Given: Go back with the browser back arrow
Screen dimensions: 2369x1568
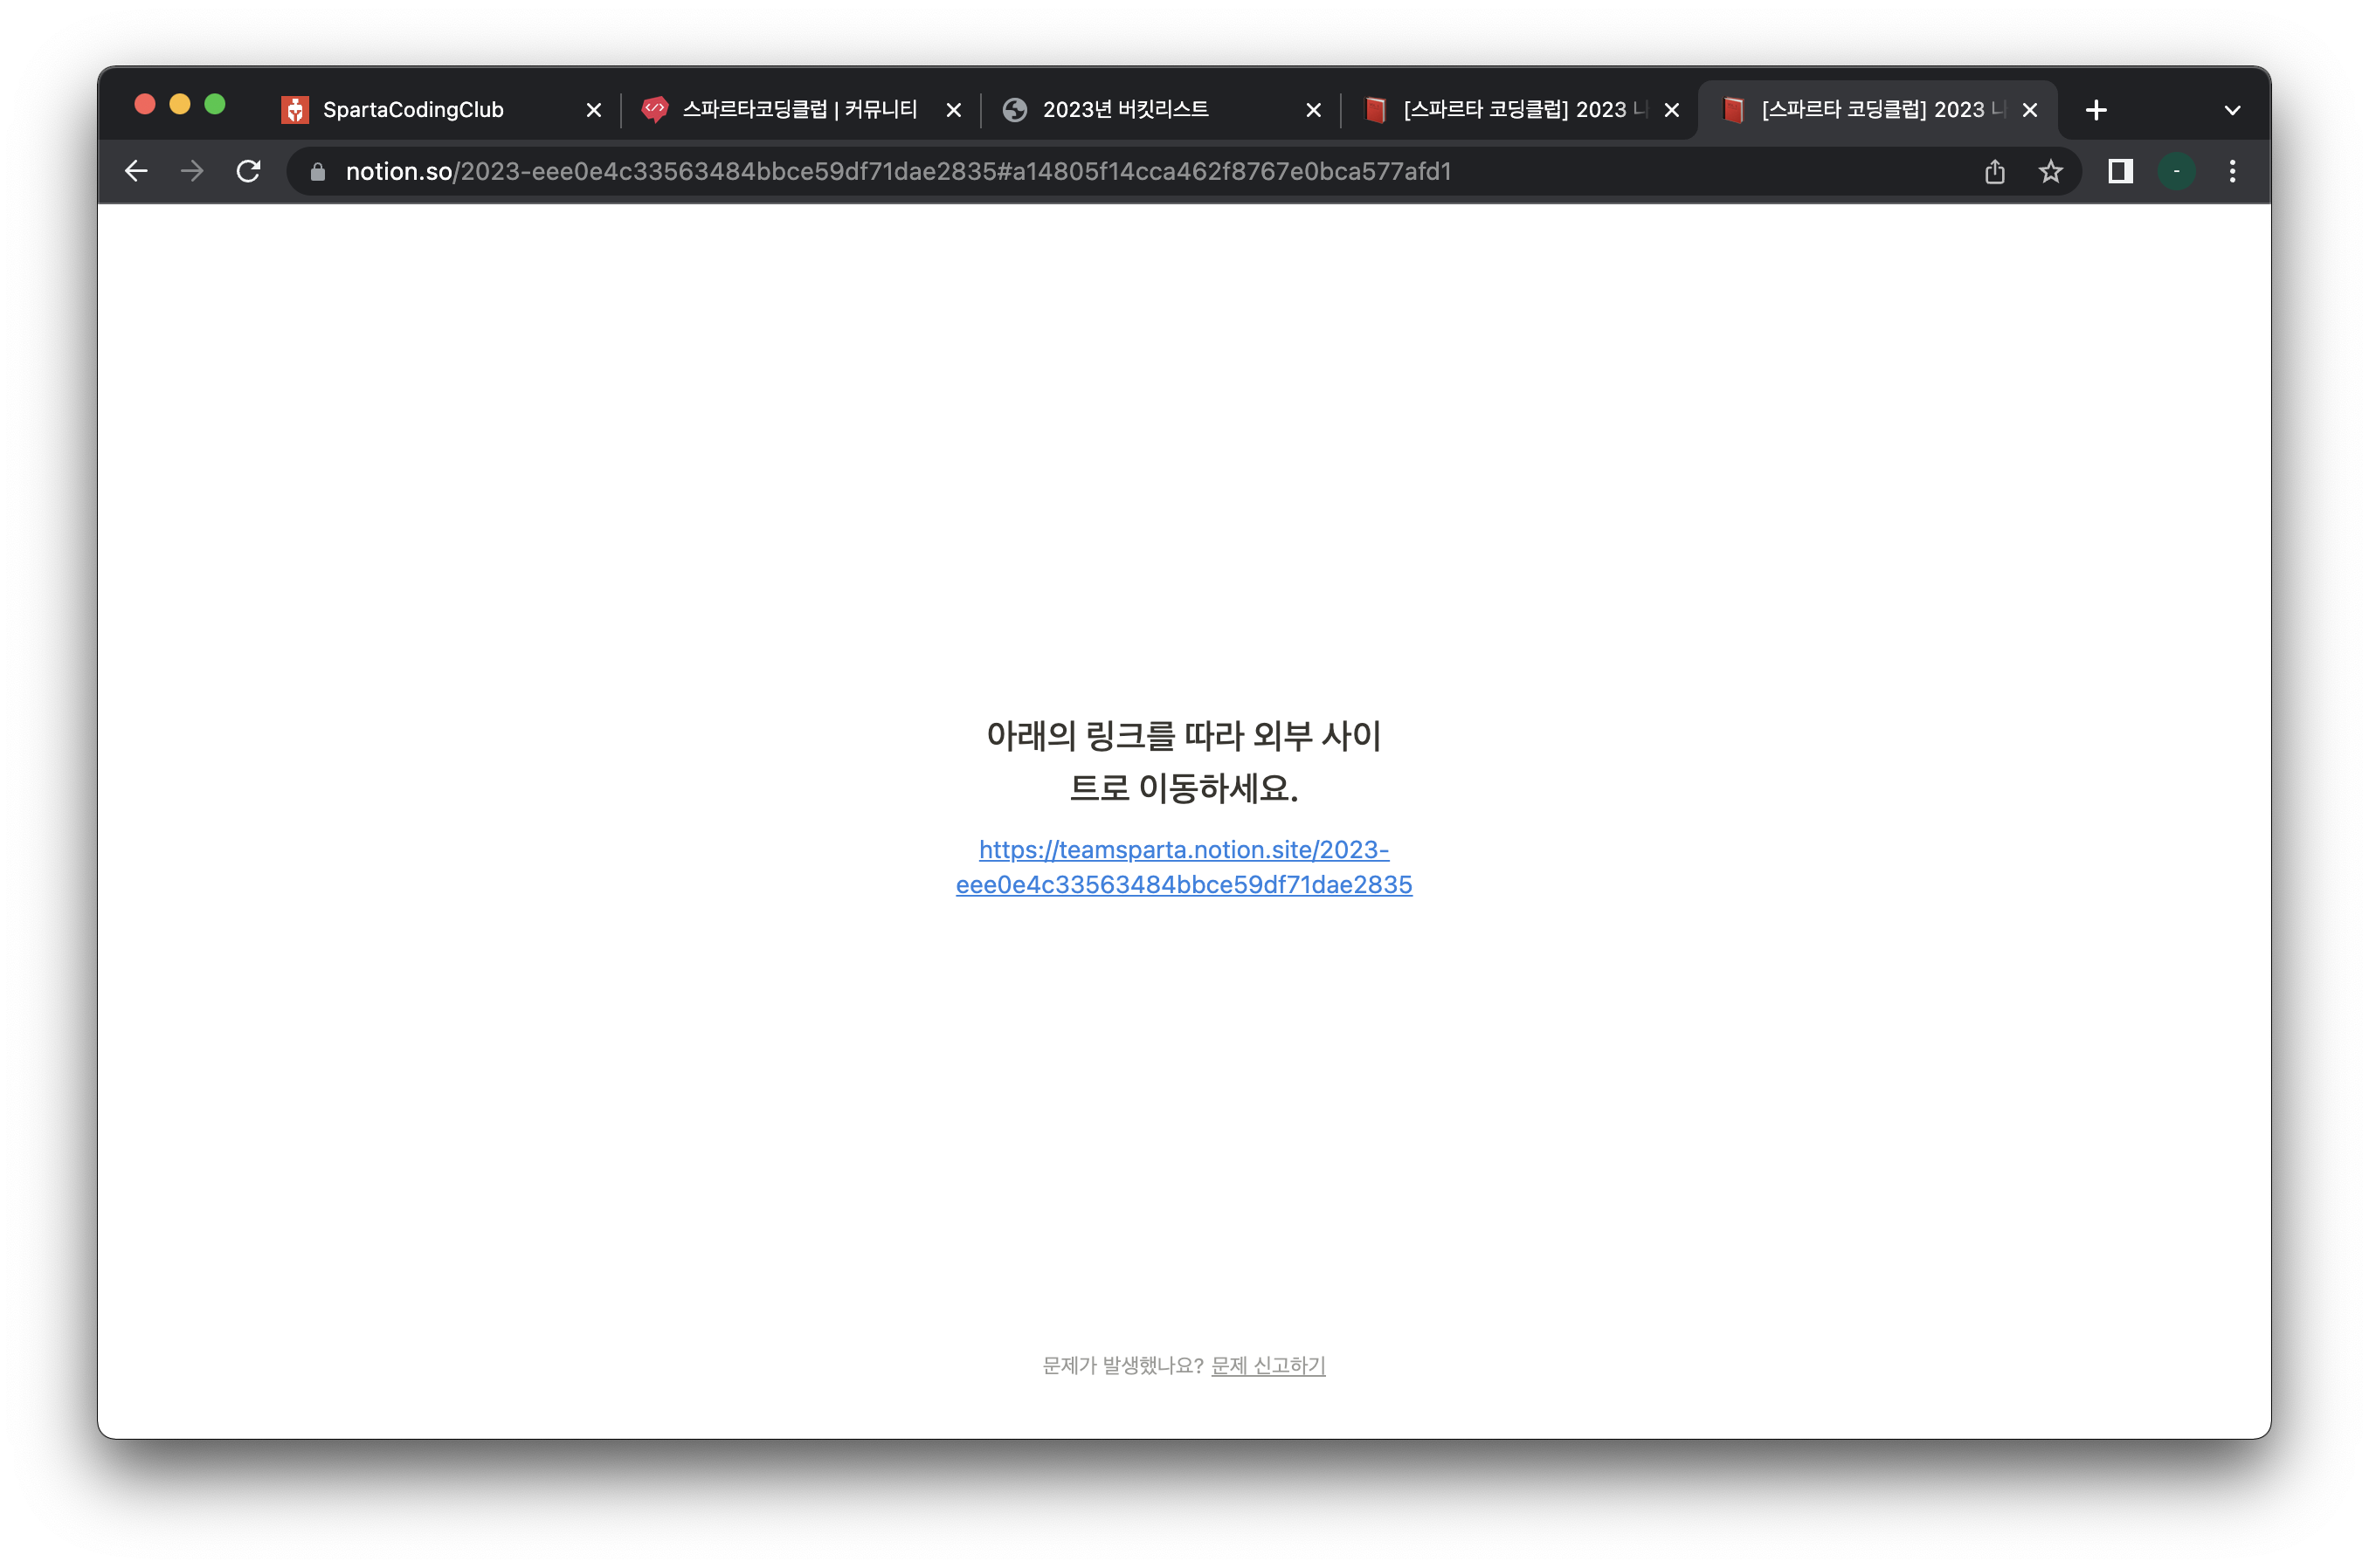Looking at the screenshot, I should [136, 171].
